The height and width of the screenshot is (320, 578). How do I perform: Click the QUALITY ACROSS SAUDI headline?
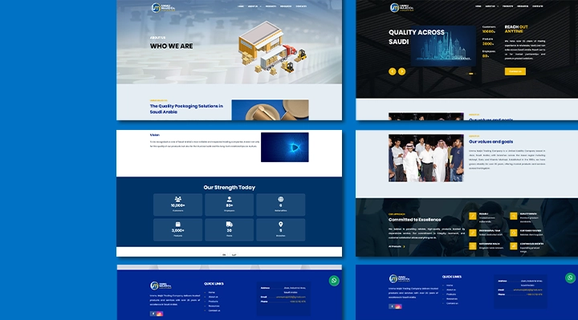click(417, 37)
